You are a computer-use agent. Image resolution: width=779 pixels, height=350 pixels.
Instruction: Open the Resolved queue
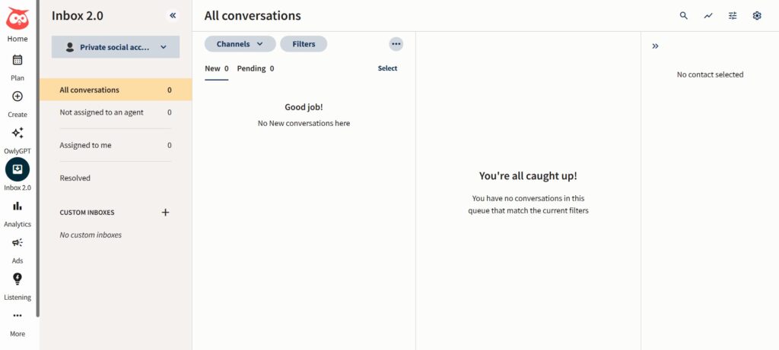[x=116, y=178]
